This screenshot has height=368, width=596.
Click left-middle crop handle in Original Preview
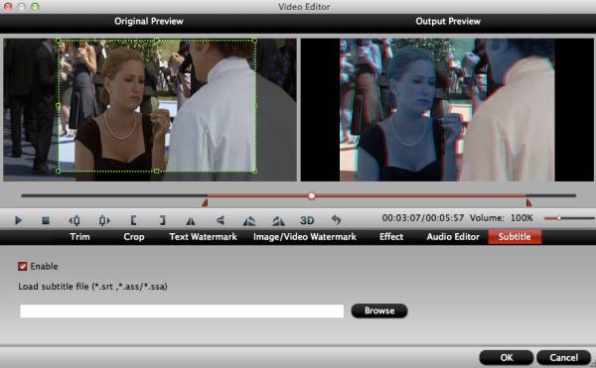click(59, 106)
